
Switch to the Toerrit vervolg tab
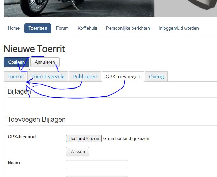pos(48,77)
